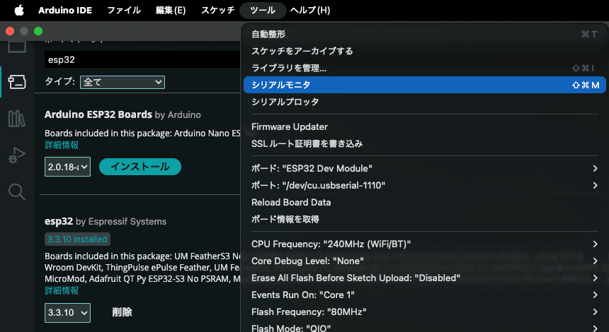Click the インストール button
Screen dimensions: 609x332
(140, 167)
